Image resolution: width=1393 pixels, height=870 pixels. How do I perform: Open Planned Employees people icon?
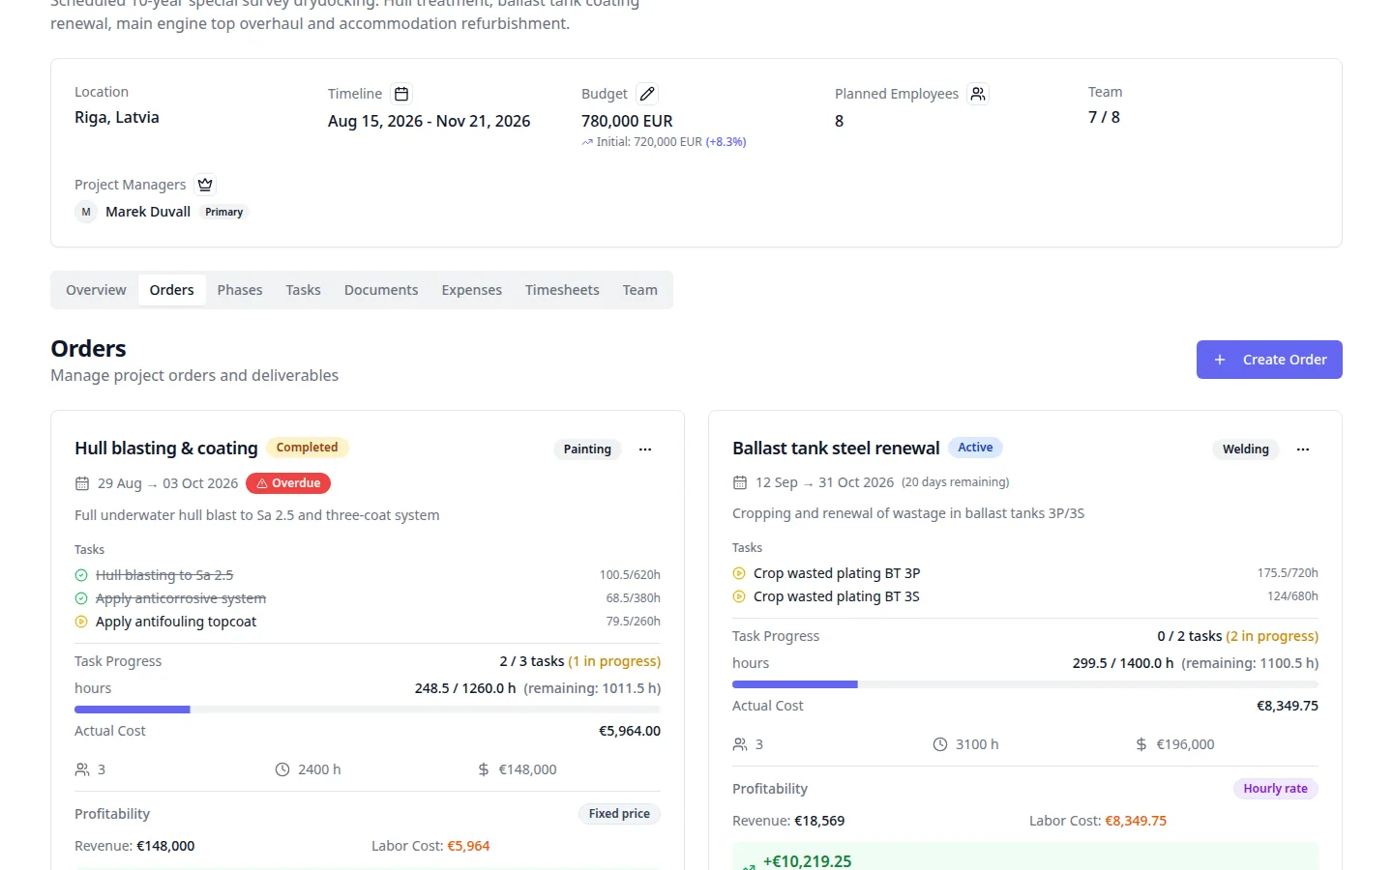click(978, 94)
